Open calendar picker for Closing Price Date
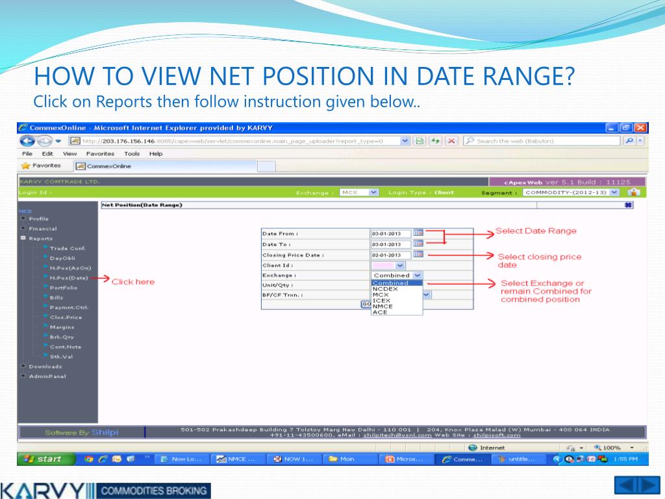 coord(418,254)
